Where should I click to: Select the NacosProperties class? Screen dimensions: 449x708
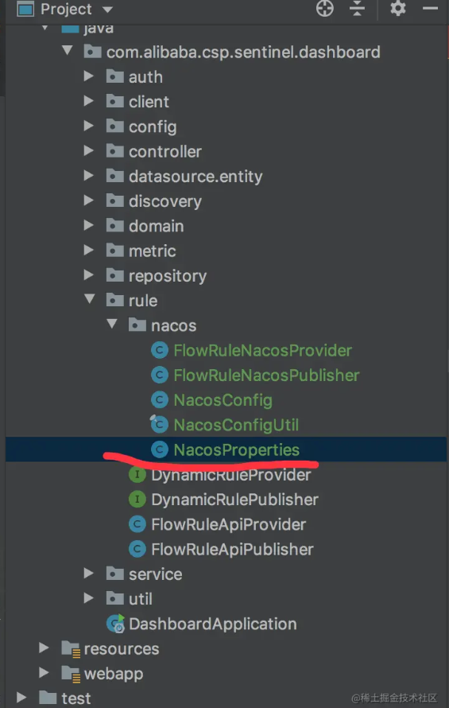tap(237, 449)
